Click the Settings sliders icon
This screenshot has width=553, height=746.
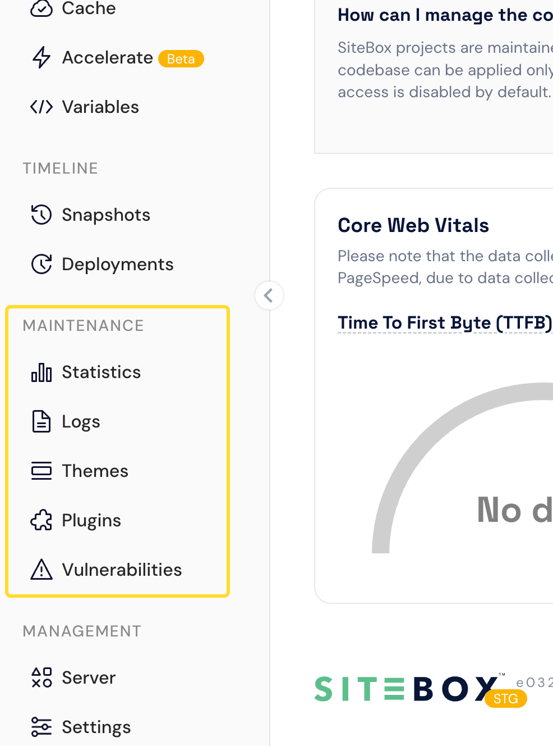[42, 727]
